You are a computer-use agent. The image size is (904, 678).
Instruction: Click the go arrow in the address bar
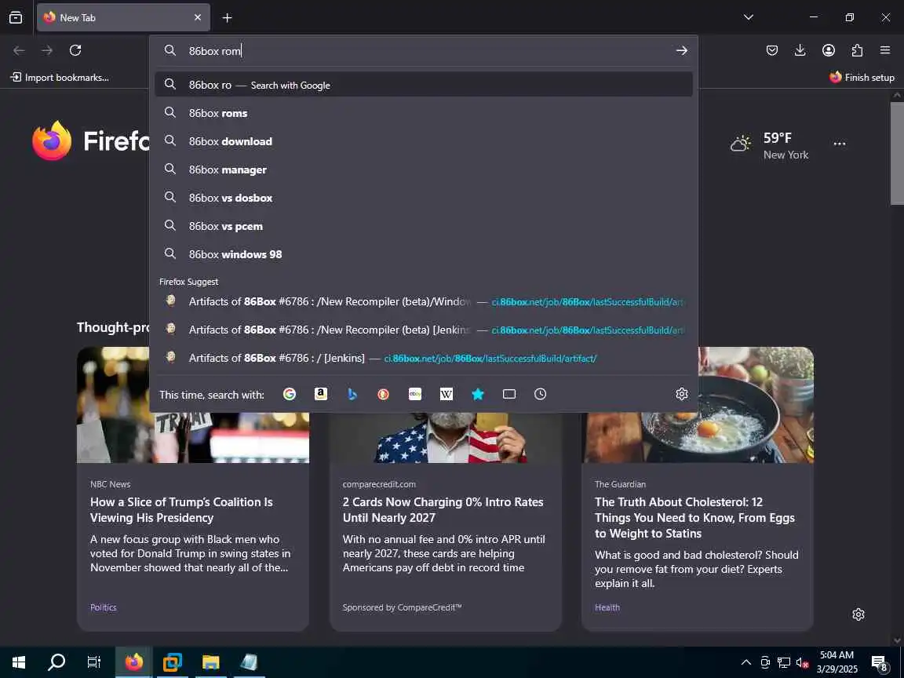tap(681, 51)
